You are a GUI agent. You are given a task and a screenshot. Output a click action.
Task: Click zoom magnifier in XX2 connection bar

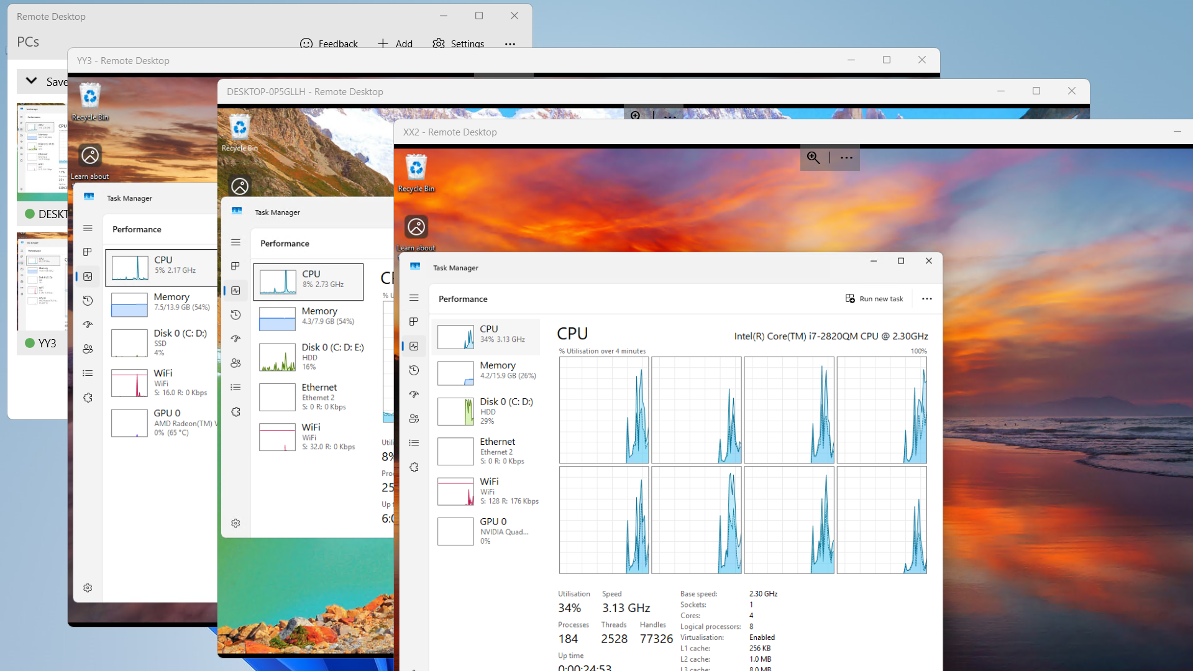(x=813, y=158)
